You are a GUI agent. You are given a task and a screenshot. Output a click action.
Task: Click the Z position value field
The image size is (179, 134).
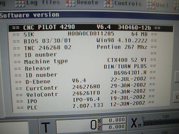[114, 127]
